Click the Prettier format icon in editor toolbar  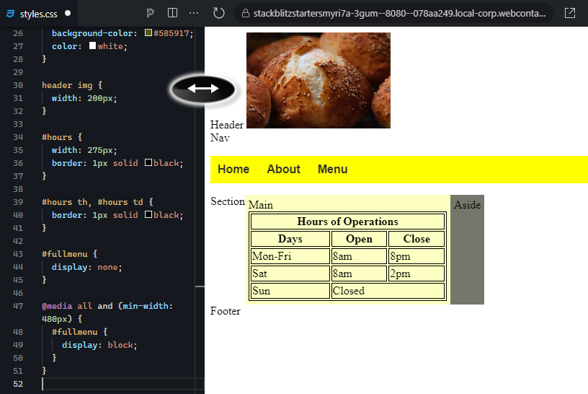(151, 13)
